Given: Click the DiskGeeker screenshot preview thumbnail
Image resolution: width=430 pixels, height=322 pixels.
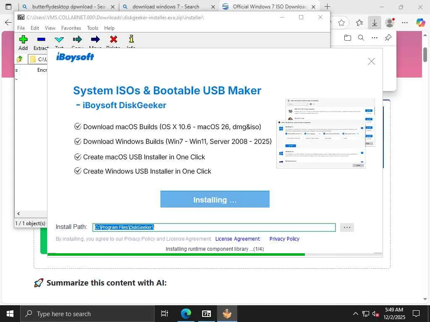Looking at the screenshot, I should click(x=325, y=133).
